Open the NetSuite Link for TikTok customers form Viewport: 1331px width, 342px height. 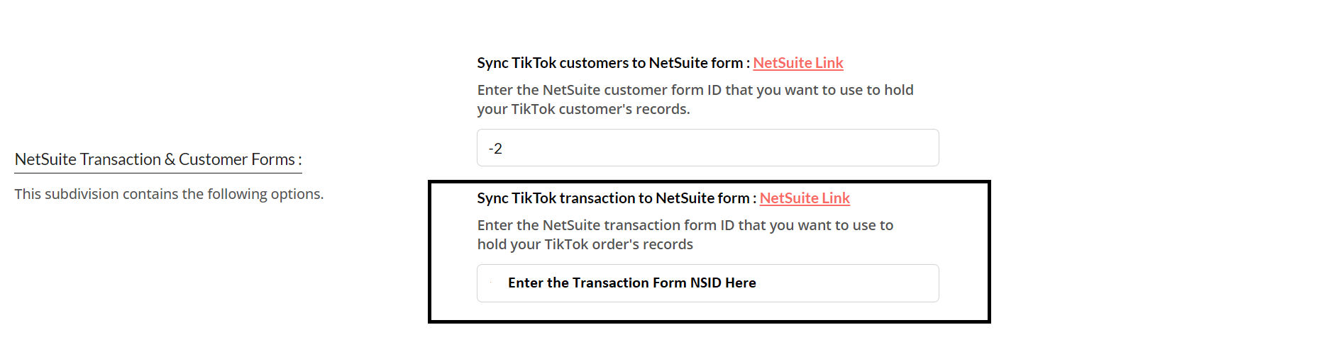pyautogui.click(x=797, y=63)
